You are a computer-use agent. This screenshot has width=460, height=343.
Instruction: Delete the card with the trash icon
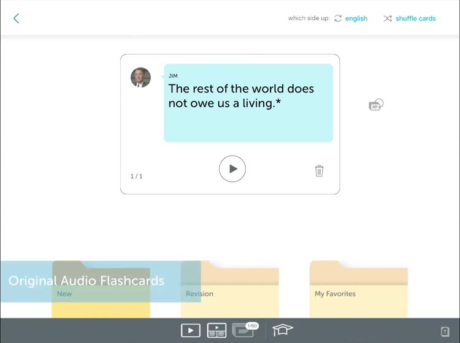319,171
